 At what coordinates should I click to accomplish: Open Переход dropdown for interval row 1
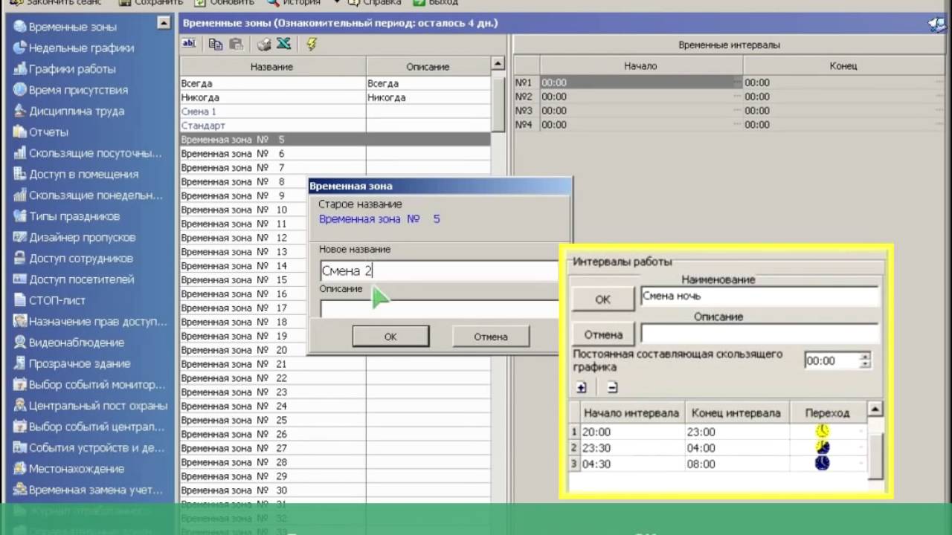pos(863,432)
